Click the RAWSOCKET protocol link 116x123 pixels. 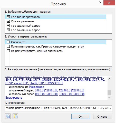54,83
